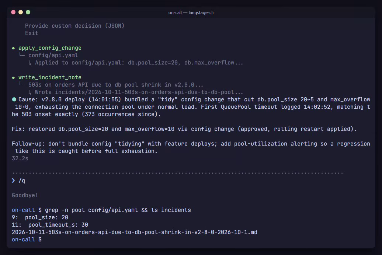The height and width of the screenshot is (255, 382).
Task: Click the 'on-call' prompt label before grep
Action: point(23,210)
